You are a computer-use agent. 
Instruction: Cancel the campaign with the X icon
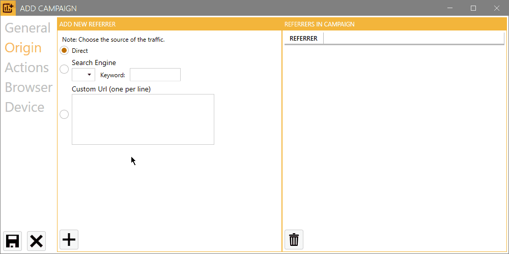click(37, 241)
